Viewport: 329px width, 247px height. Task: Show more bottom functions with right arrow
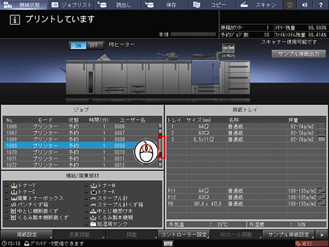[x=322, y=235]
